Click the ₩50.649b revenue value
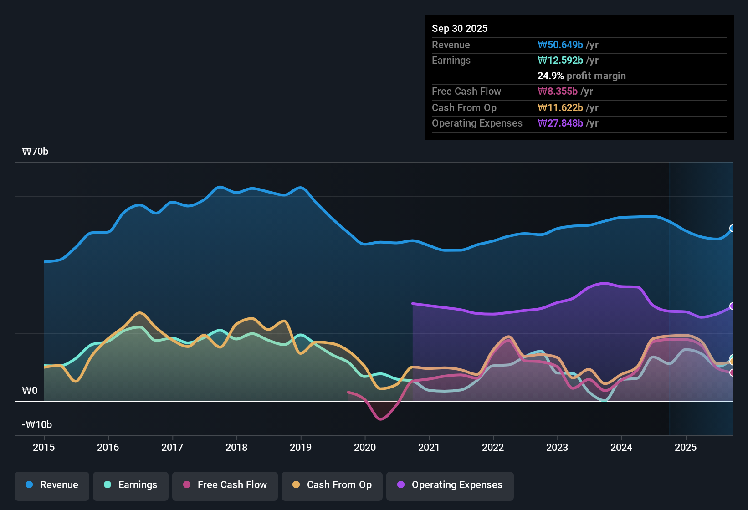Viewport: 748px width, 510px height. pyautogui.click(x=561, y=45)
